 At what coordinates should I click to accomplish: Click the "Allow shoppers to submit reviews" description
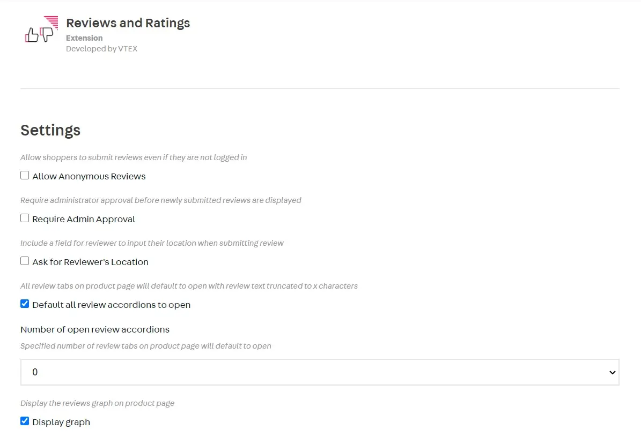tap(134, 157)
